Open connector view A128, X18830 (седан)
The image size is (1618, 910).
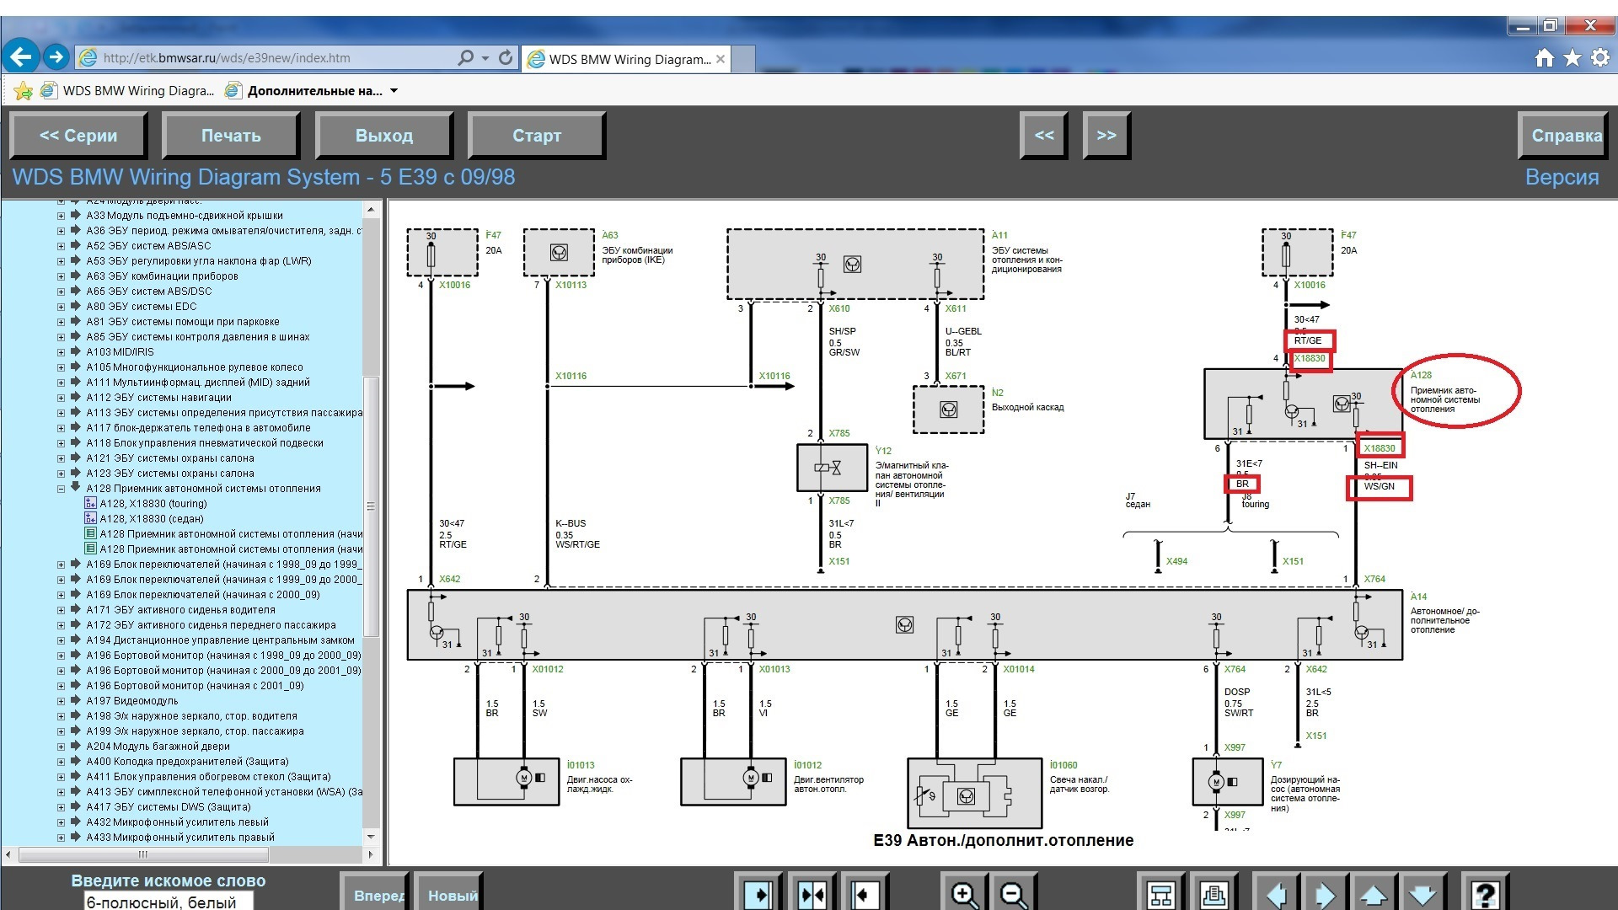(x=152, y=519)
